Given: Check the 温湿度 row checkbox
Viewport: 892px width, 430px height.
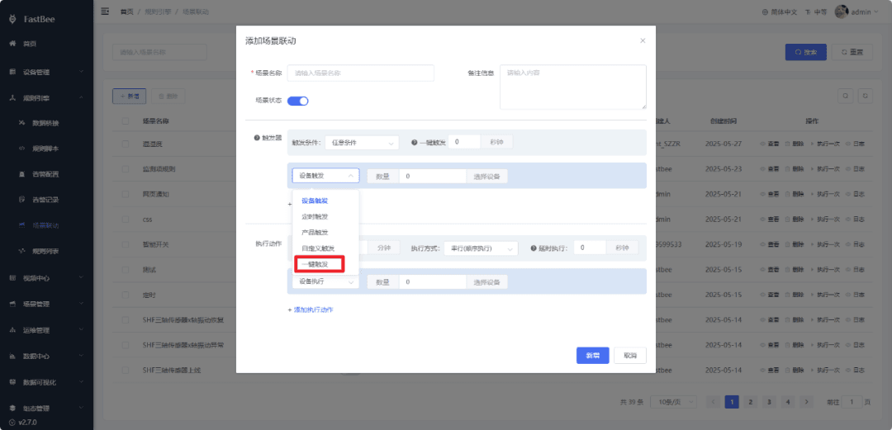Looking at the screenshot, I should [126, 144].
